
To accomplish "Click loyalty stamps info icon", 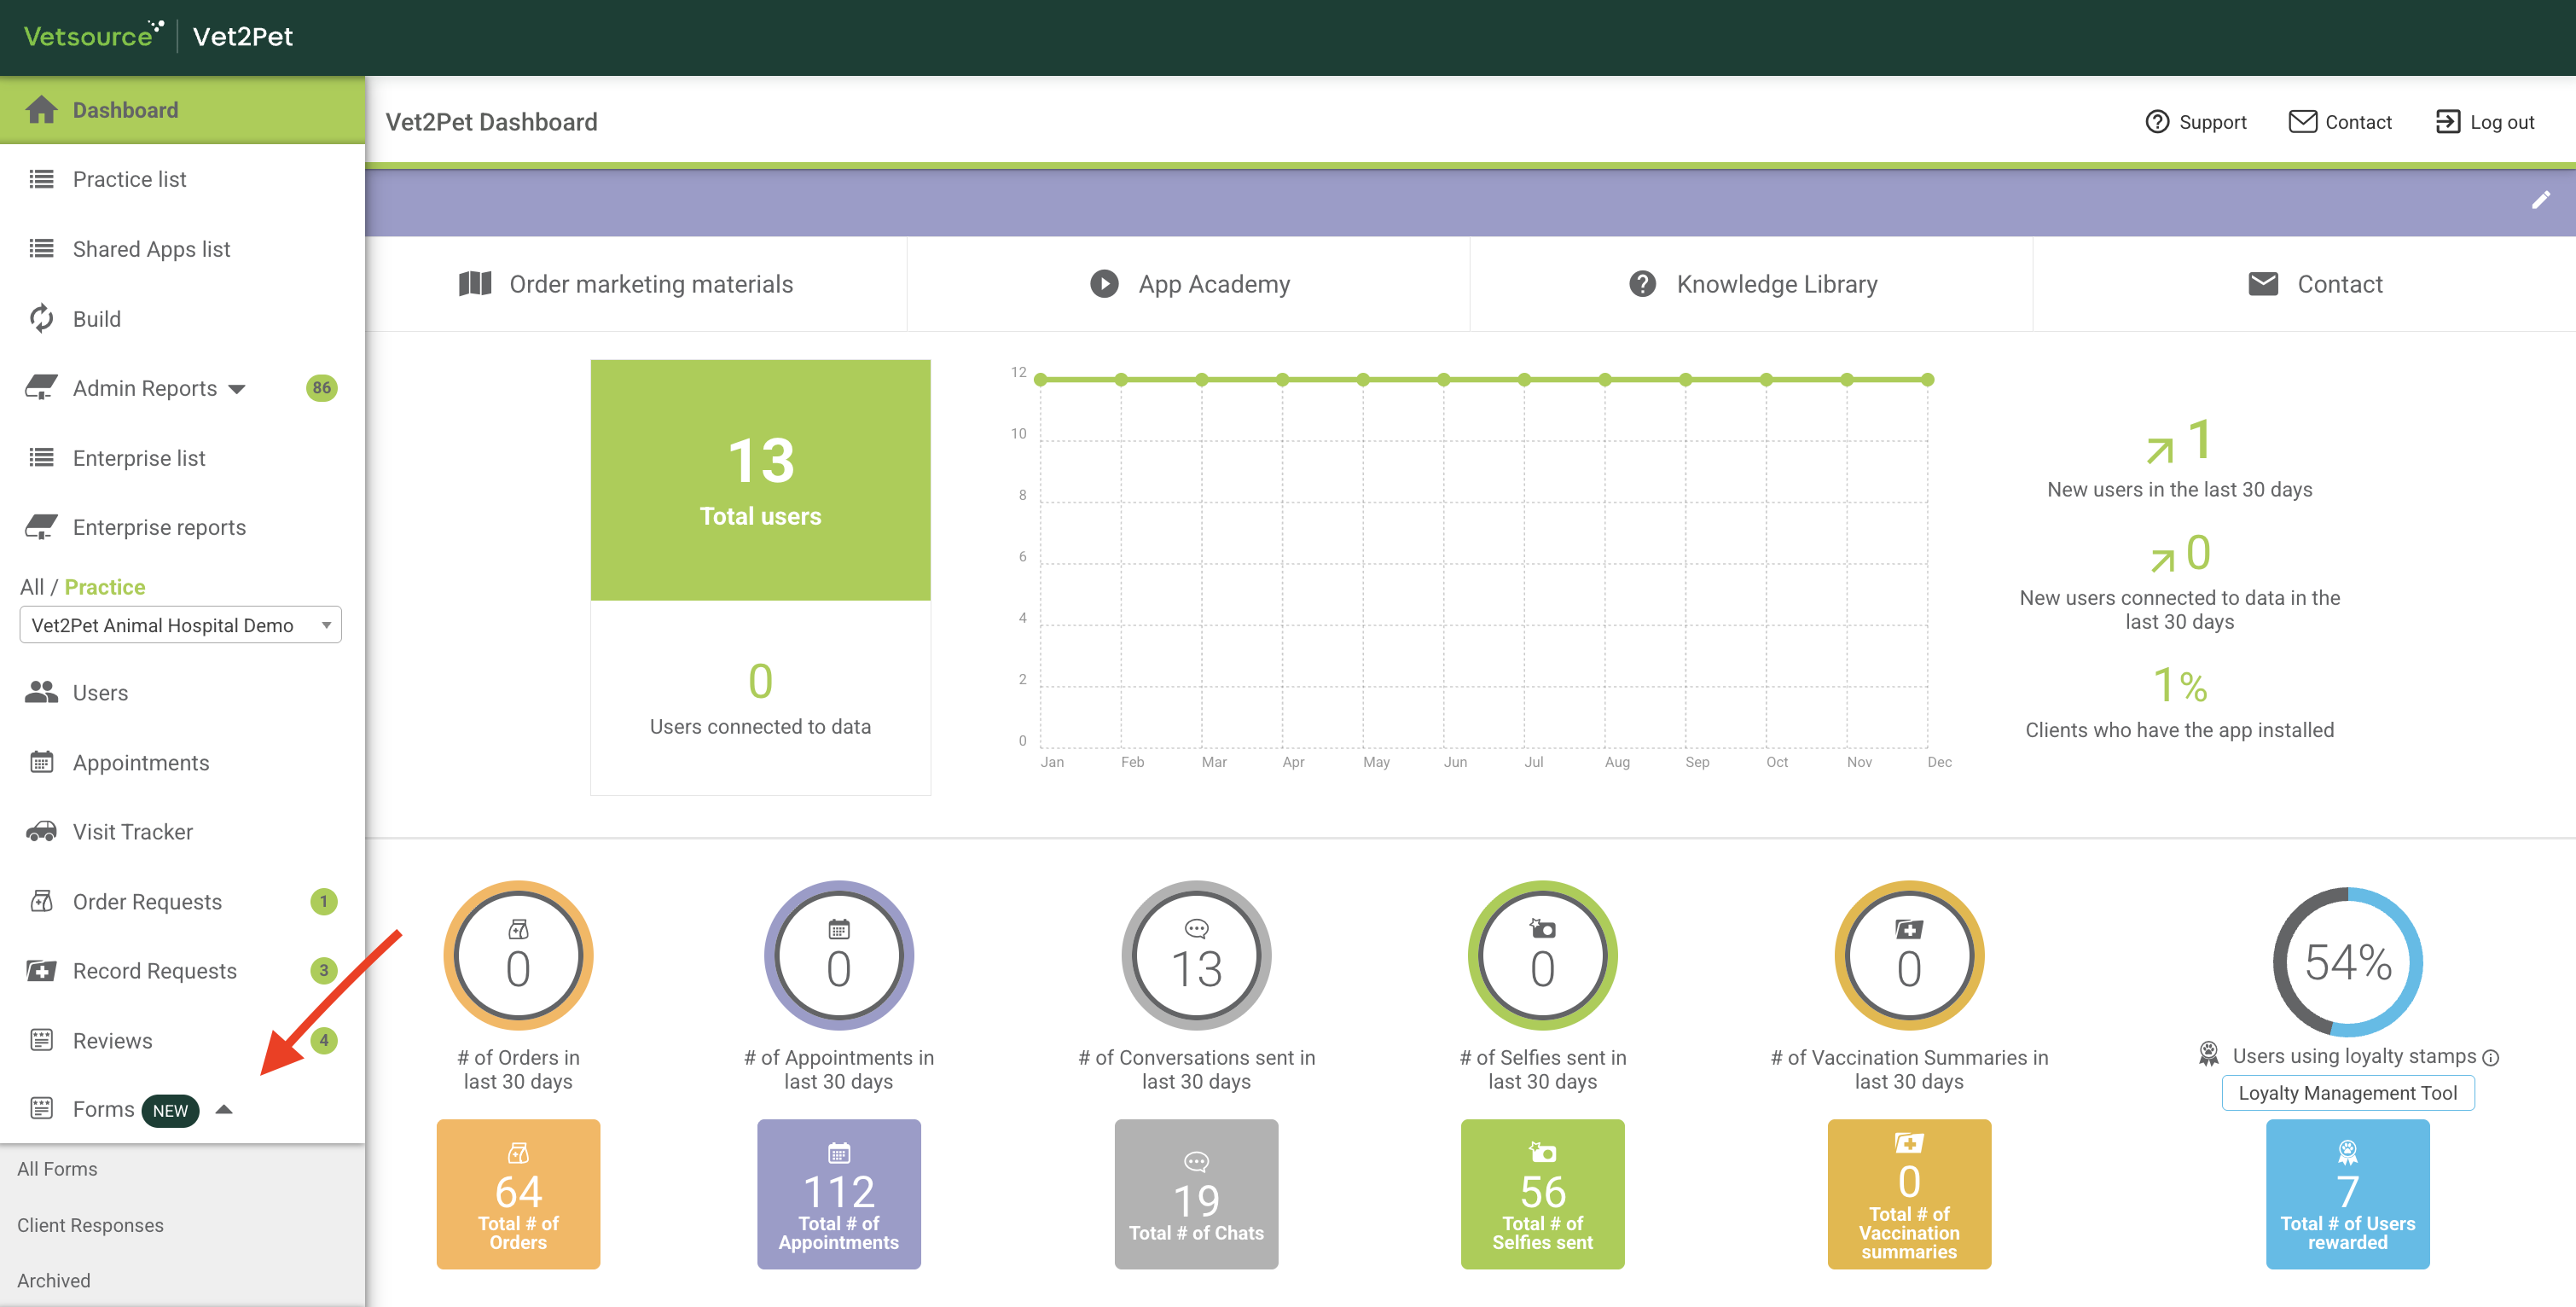I will 2490,1058.
